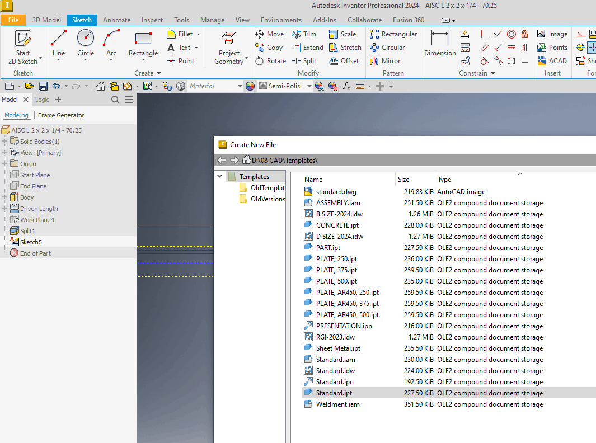Select the Offset tool

tap(344, 61)
